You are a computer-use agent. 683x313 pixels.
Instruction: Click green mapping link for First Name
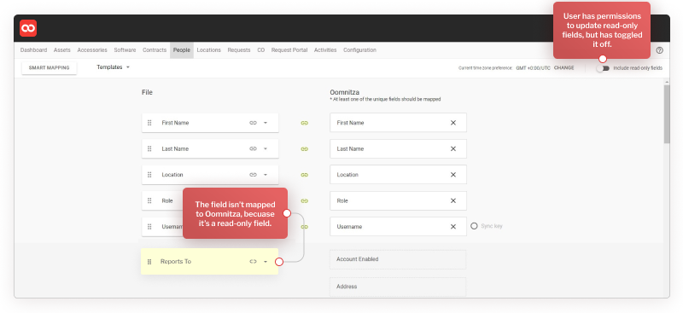tap(305, 123)
